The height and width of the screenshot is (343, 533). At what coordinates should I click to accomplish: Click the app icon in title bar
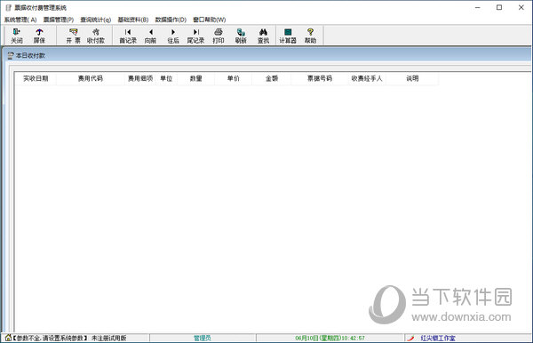pos(9,7)
